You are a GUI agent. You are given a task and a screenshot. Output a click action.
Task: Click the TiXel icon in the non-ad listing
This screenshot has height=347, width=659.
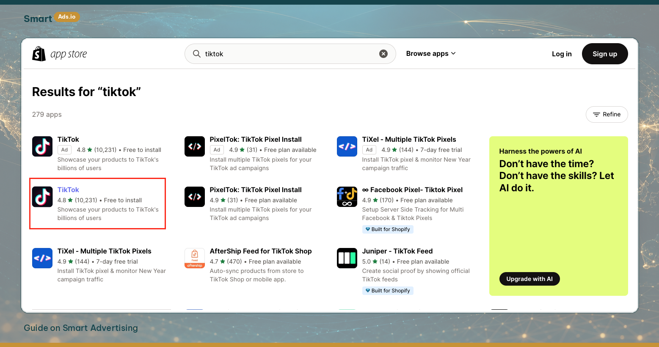[x=42, y=258]
